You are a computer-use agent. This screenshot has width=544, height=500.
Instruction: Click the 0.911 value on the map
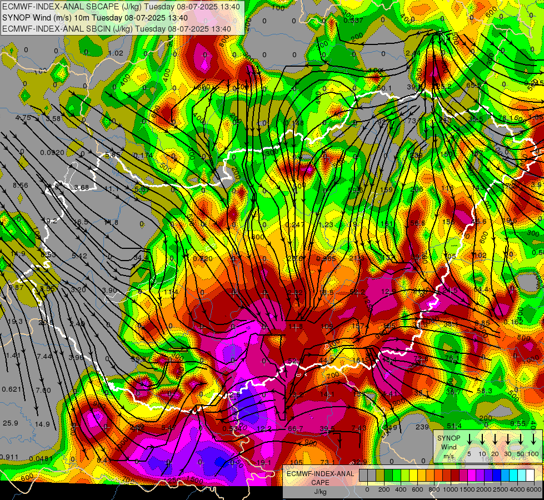tap(9, 457)
